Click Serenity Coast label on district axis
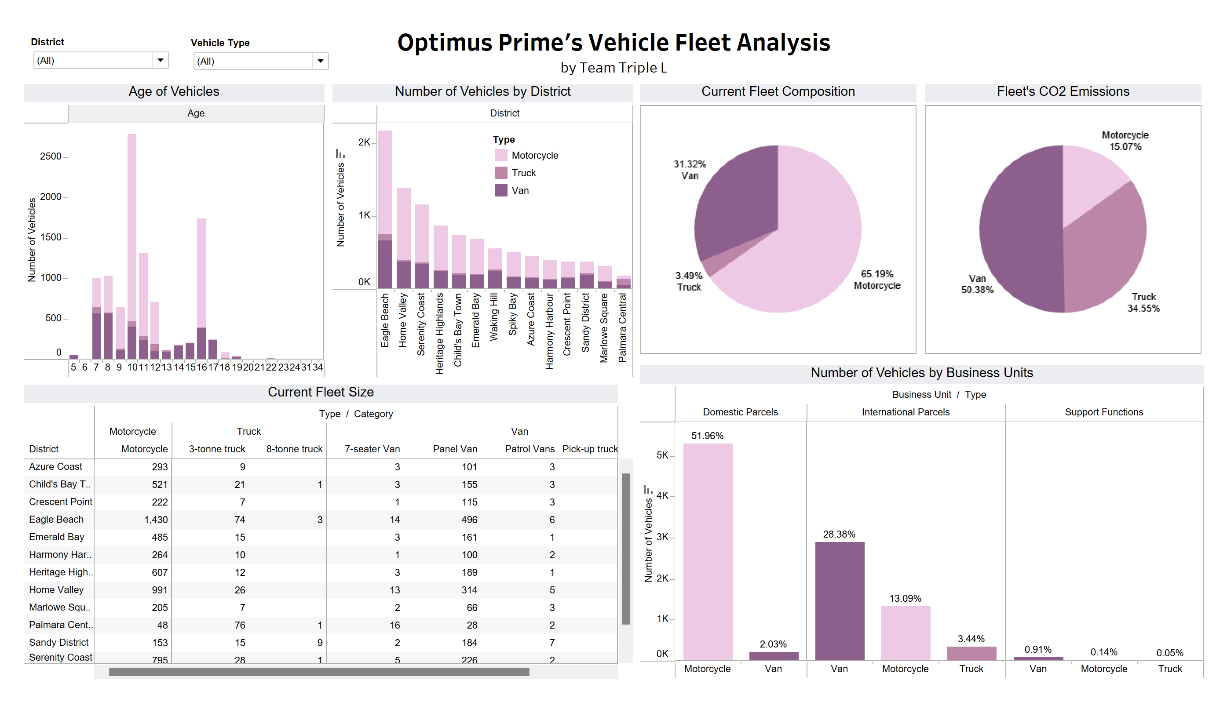This screenshot has height=702, width=1227. (421, 324)
